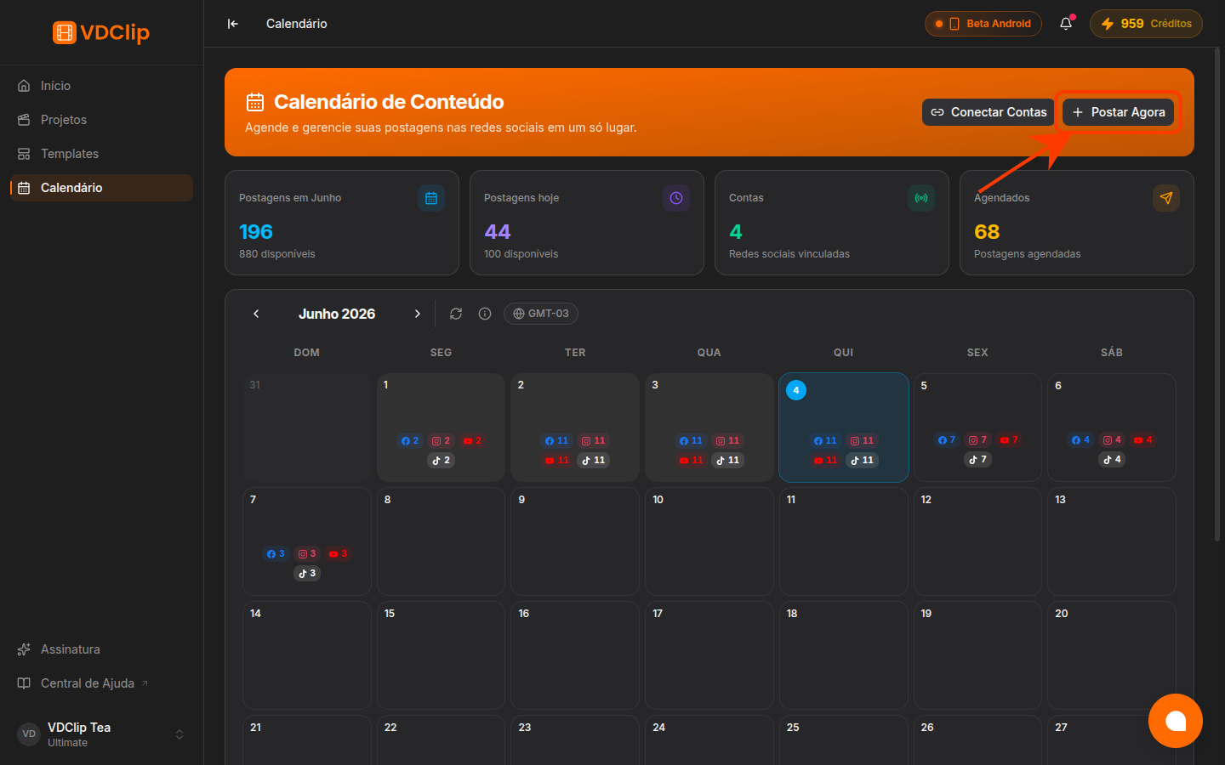Screen dimensions: 1225x765
Task: Click Instagram badge on June 5
Action: pyautogui.click(x=977, y=440)
